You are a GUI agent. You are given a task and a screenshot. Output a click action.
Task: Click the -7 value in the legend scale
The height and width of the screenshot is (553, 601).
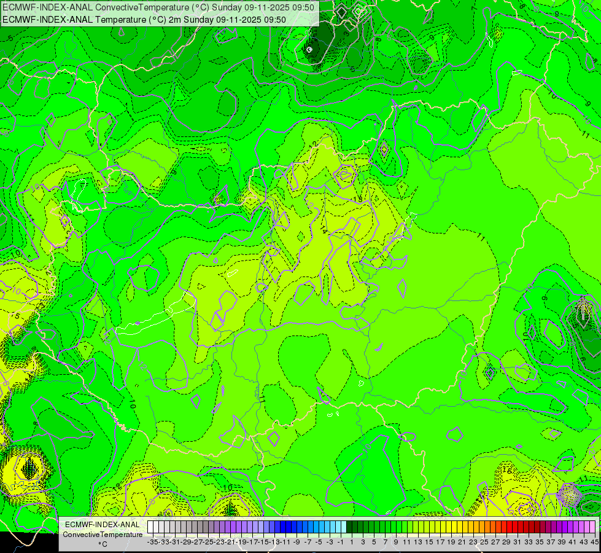tap(308, 542)
